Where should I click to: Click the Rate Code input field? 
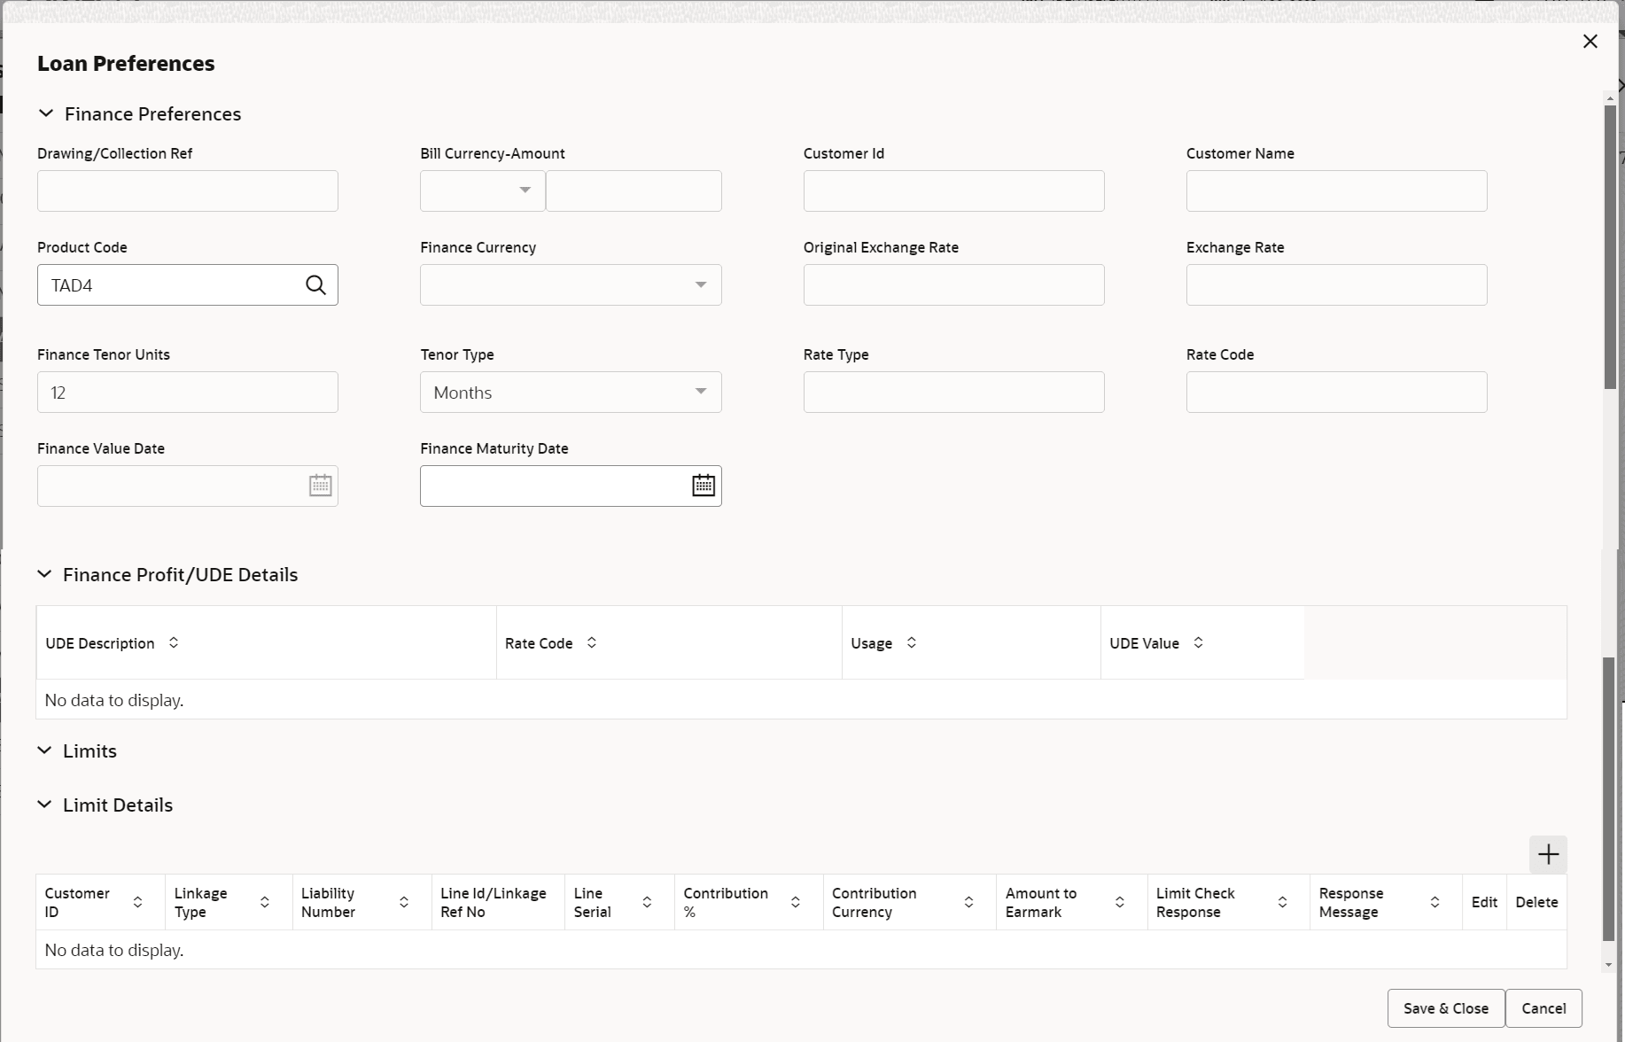click(1336, 392)
